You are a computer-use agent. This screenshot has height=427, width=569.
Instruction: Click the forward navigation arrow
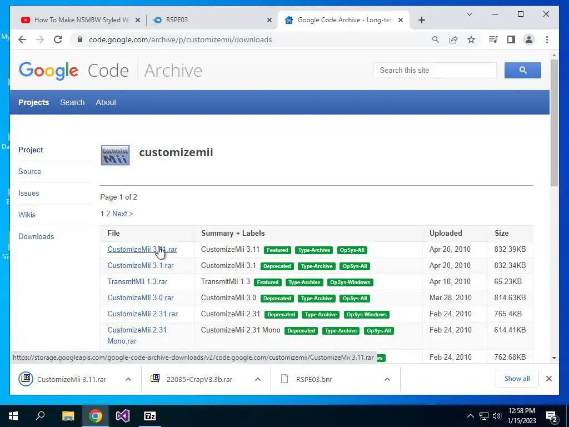40,39
